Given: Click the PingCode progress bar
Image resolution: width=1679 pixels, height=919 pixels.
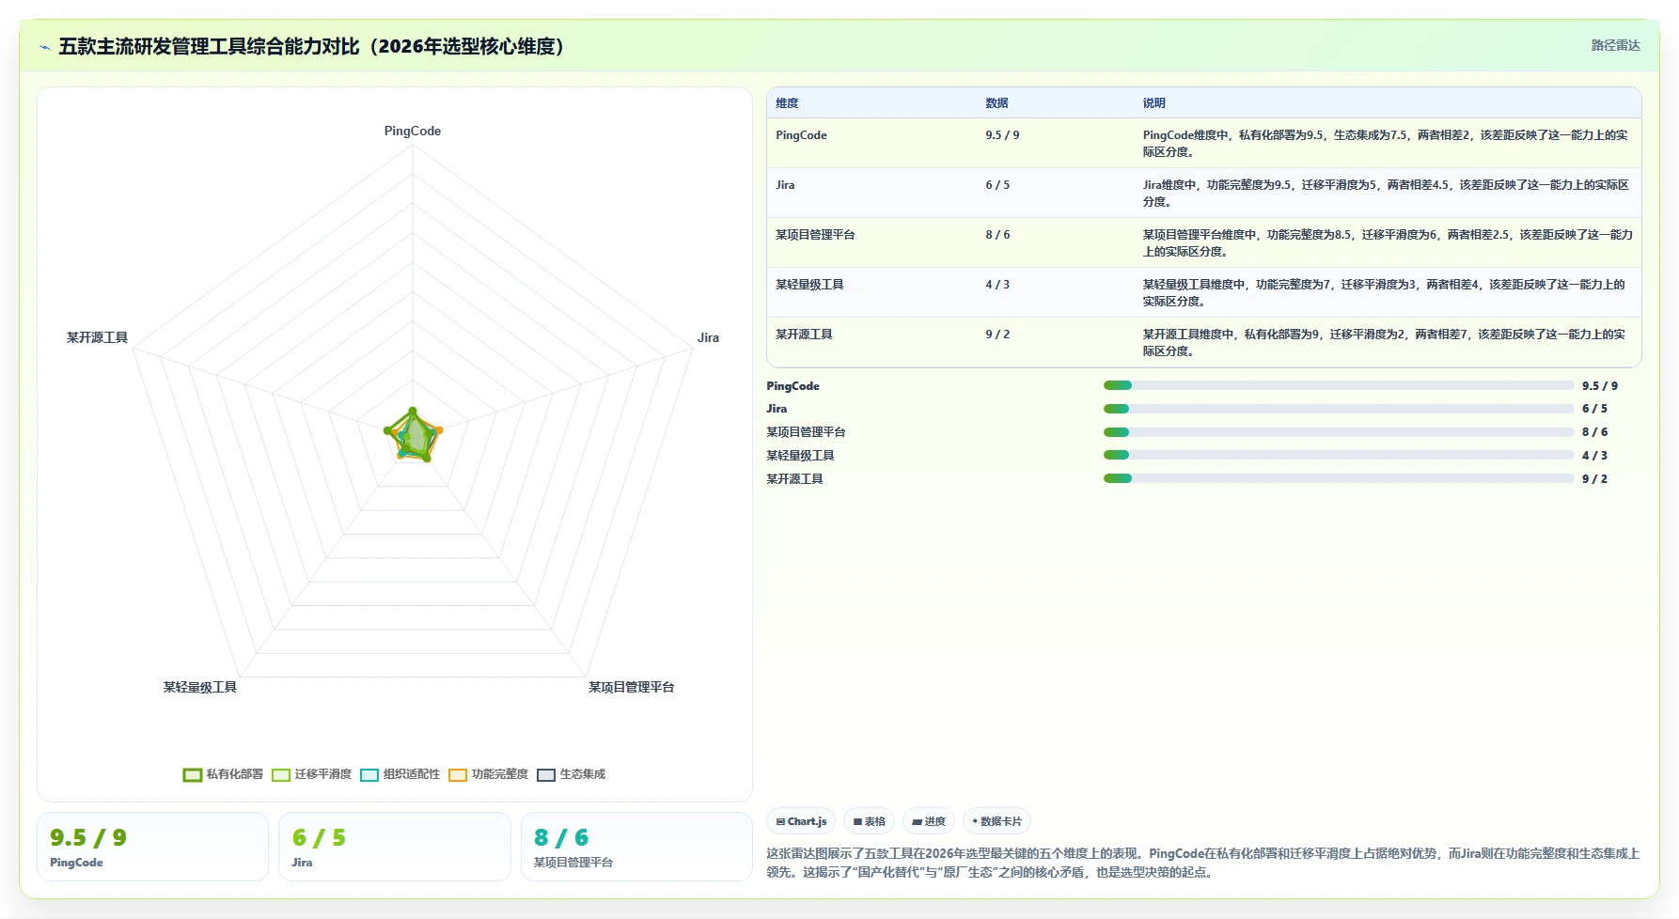Looking at the screenshot, I should click(x=1339, y=385).
